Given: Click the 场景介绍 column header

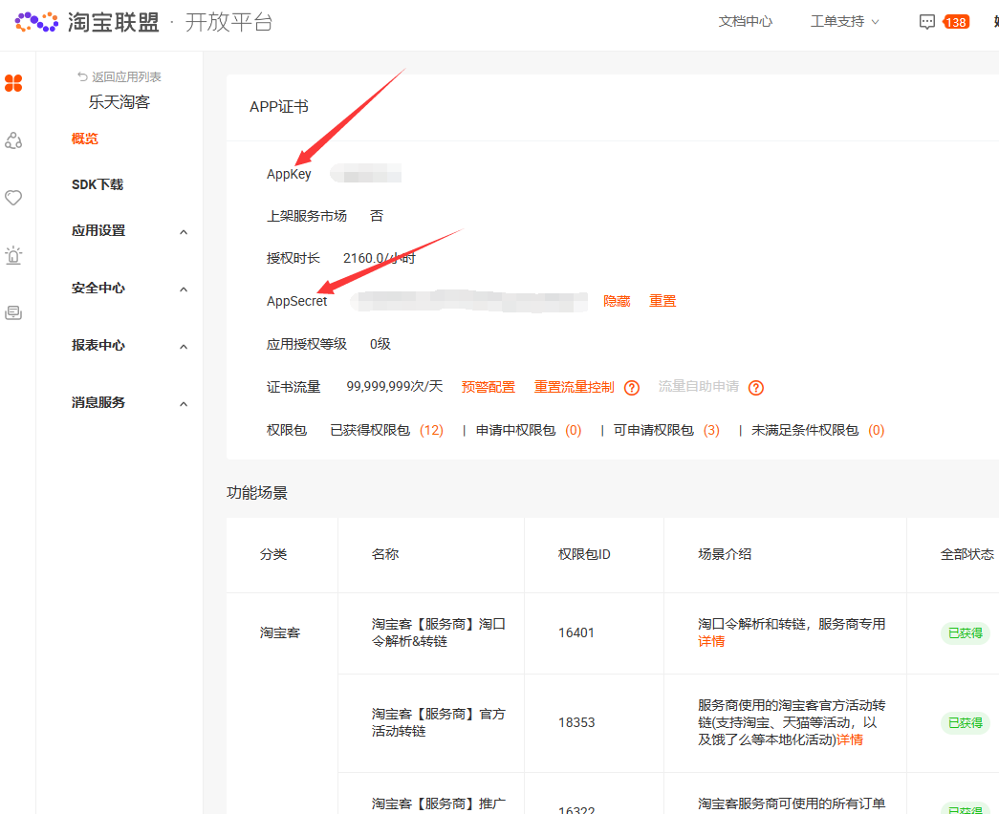Looking at the screenshot, I should pyautogui.click(x=725, y=555).
